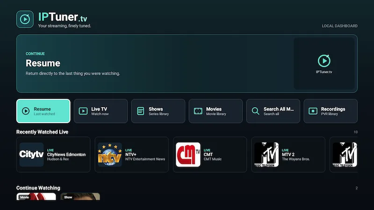The width and height of the screenshot is (374, 210).
Task: Click 'Your streaming, finely tuned.' tagline
Action: coord(65,26)
